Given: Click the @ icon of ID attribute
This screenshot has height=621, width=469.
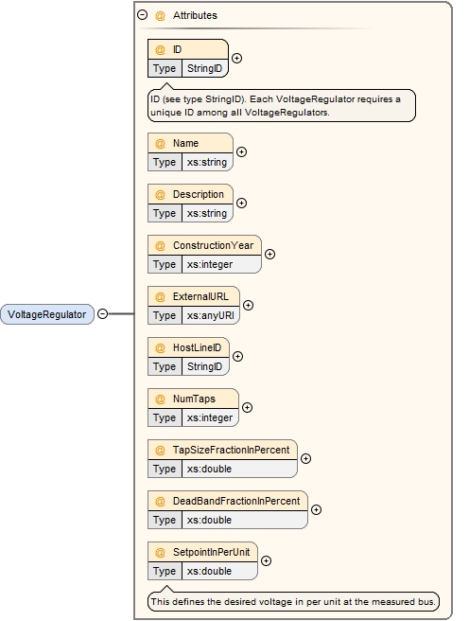Looking at the screenshot, I should (160, 50).
